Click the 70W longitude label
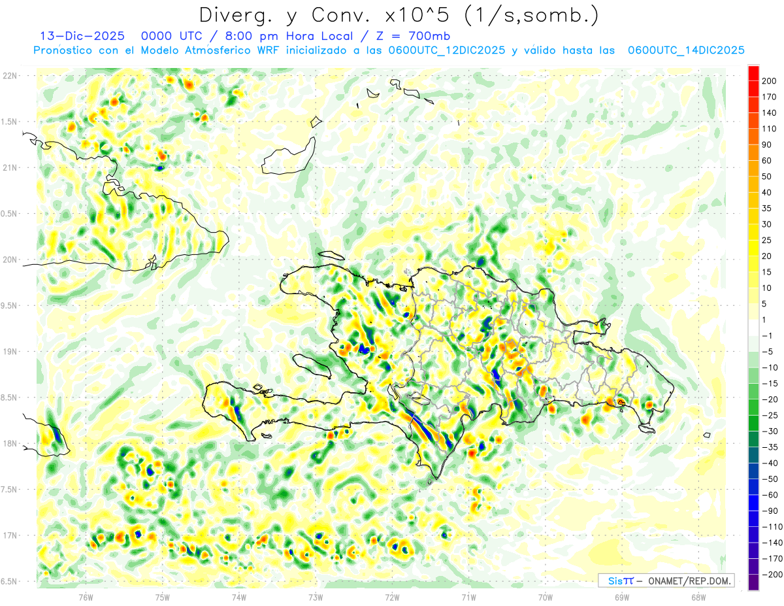The image size is (784, 606). pos(546,597)
